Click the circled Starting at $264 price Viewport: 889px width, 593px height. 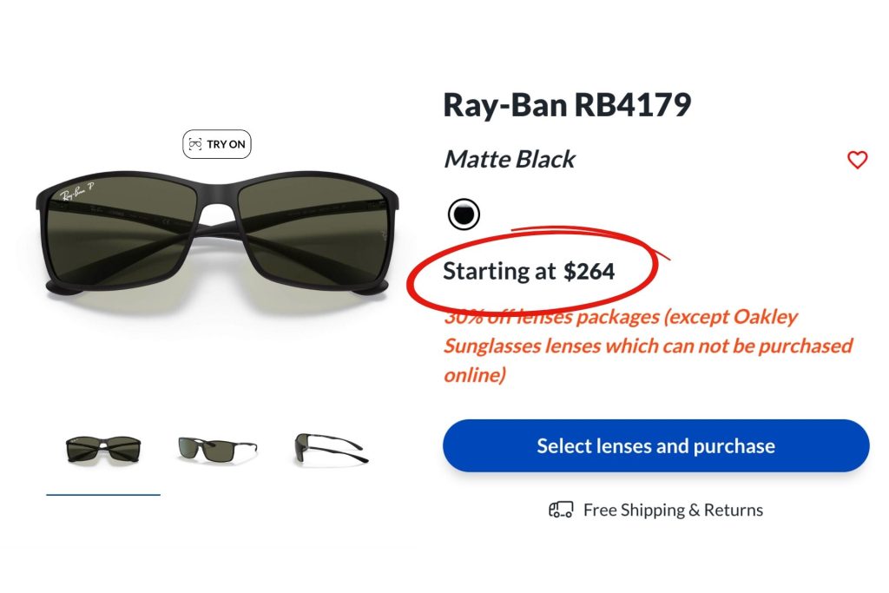click(530, 271)
